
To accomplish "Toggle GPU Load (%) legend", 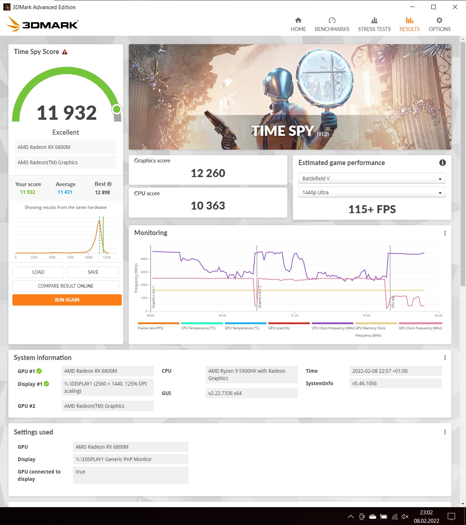I will 289,326.
